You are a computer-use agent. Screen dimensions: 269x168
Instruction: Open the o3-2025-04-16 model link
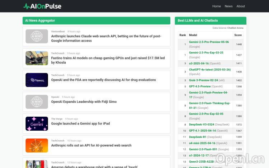pyautogui.click(x=199, y=63)
